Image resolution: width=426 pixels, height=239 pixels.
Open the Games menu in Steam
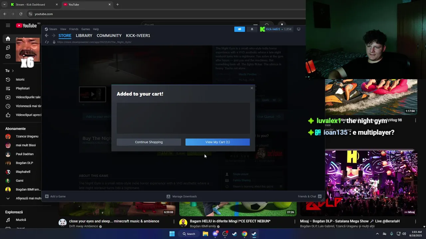86,29
